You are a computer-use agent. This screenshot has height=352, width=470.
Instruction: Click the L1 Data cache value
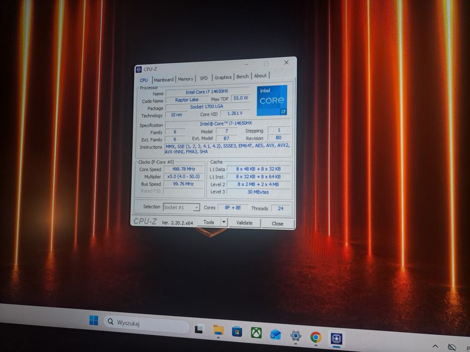(x=258, y=169)
